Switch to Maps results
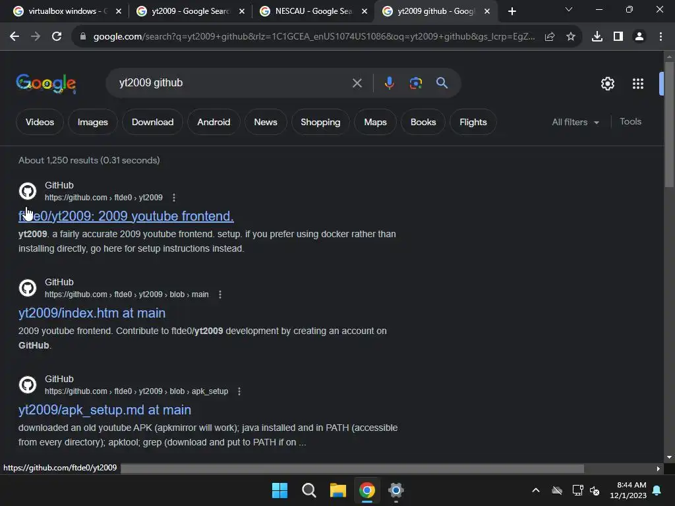675x506 pixels. (375, 122)
